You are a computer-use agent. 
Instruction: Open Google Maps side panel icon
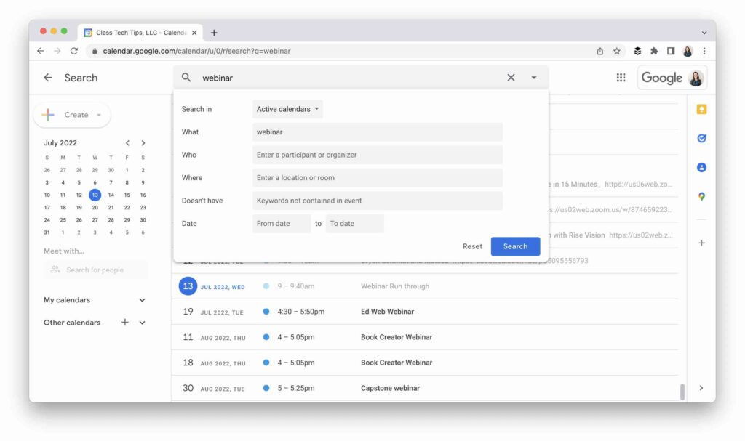[x=701, y=196]
